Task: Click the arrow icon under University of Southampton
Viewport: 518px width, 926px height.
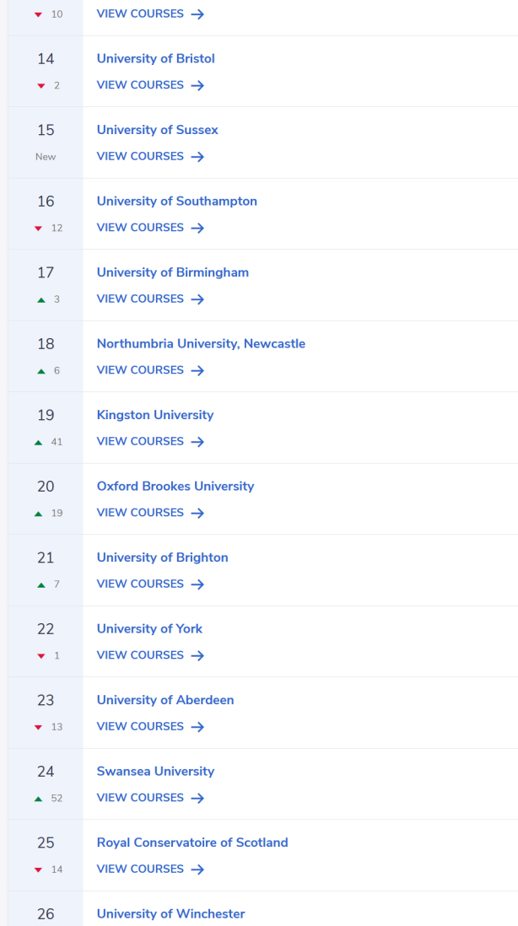Action: (x=197, y=228)
